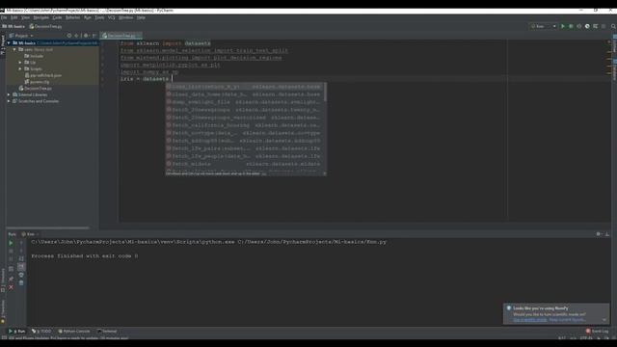The image size is (617, 347).
Task: Close the Run panel with red X
Action: click(11, 287)
